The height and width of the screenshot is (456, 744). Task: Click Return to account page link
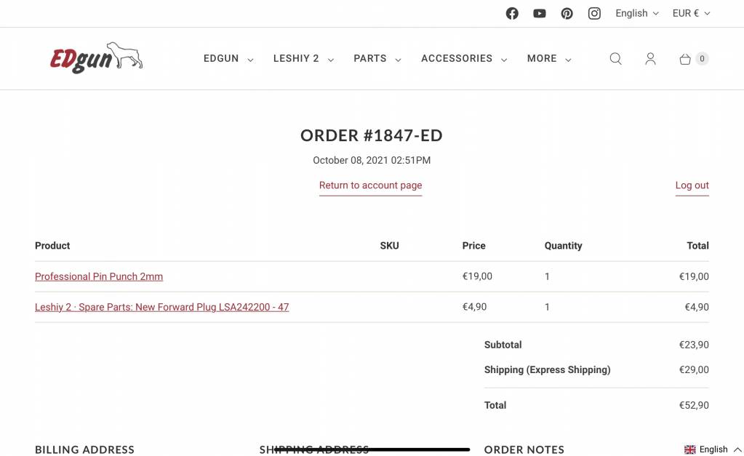point(371,185)
